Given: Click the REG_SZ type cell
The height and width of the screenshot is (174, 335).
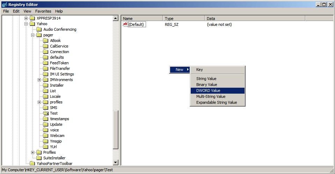Looking at the screenshot, I should (172, 24).
